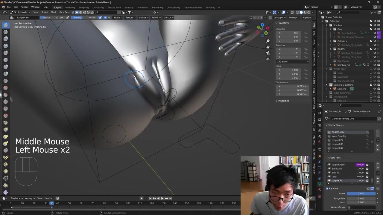This screenshot has height=215, width=383.
Task: Select the Draw brush in the sculpt toolbar
Action: click(5, 25)
